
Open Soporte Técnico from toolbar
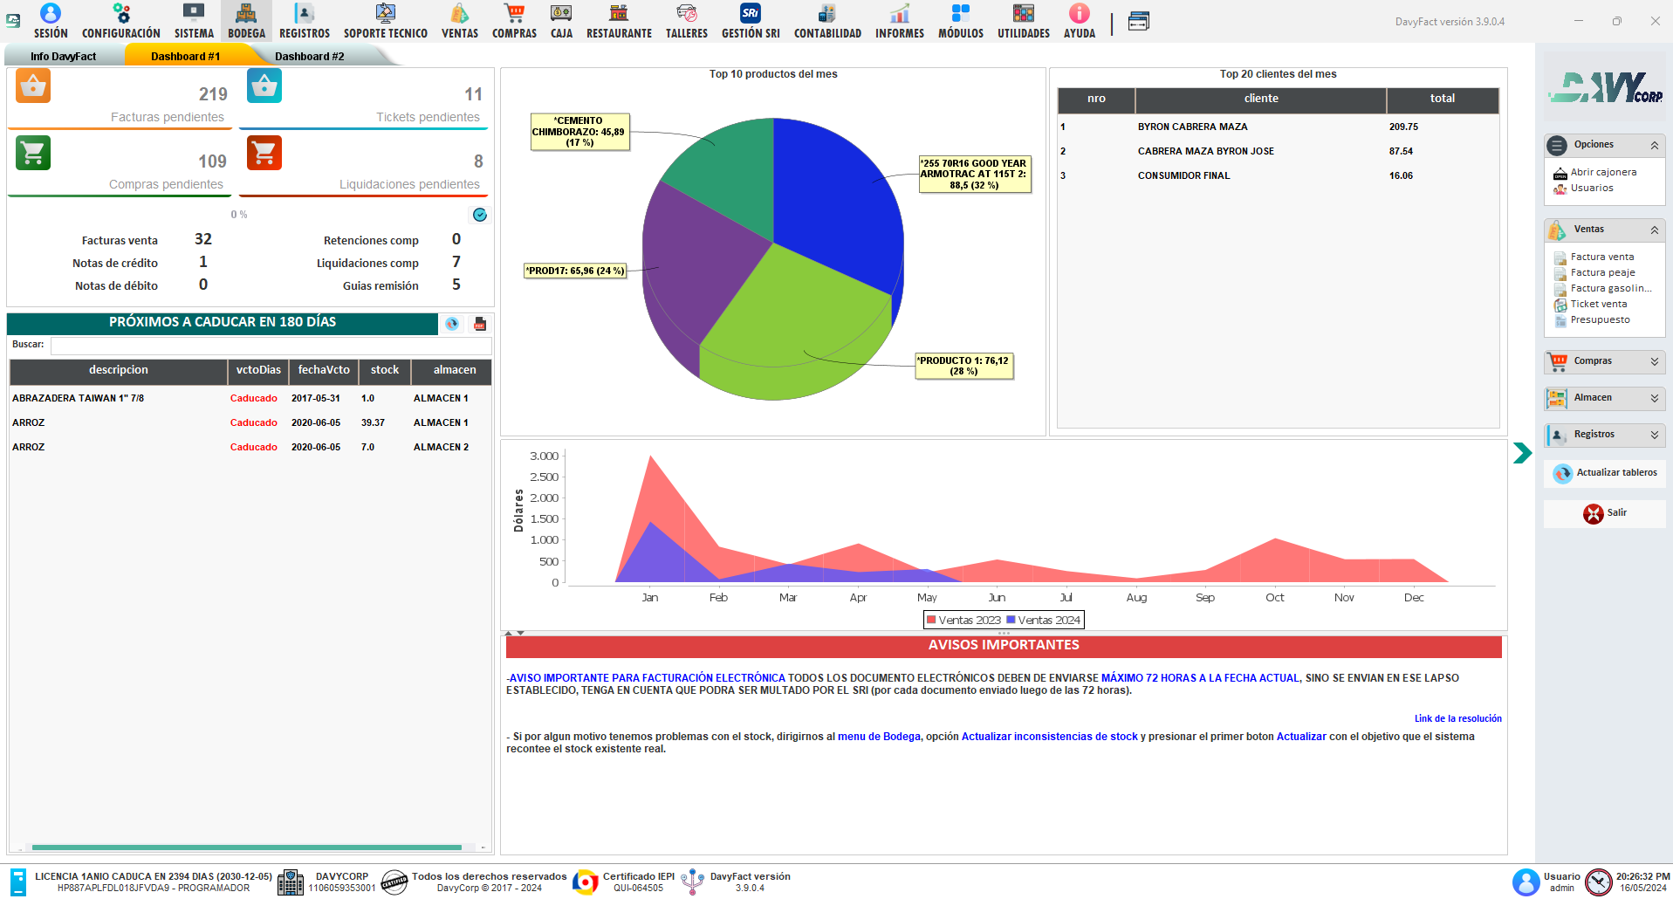coord(386,14)
